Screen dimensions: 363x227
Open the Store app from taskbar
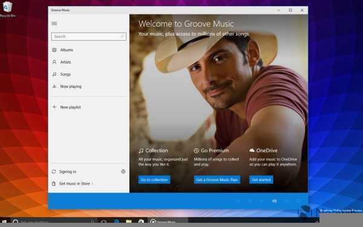point(141,221)
